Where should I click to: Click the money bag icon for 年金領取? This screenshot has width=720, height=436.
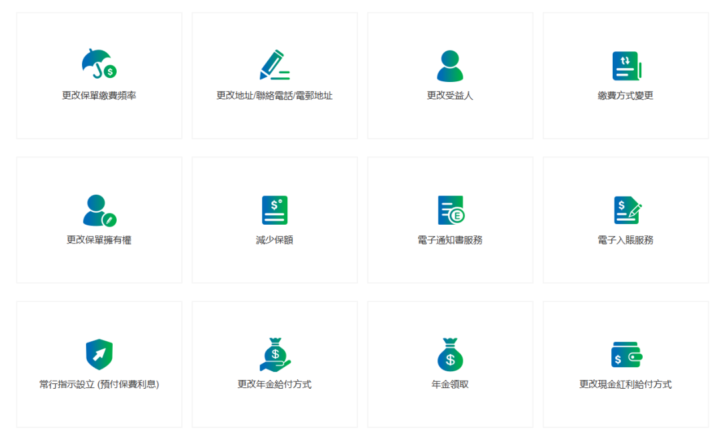pos(450,354)
